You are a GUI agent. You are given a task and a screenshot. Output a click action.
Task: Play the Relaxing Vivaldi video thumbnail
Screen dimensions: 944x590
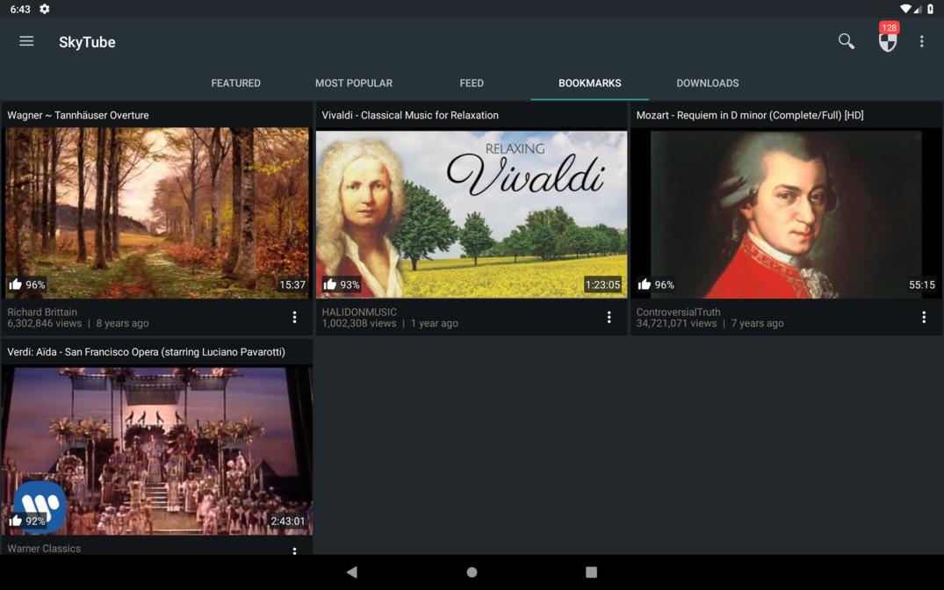tap(472, 212)
